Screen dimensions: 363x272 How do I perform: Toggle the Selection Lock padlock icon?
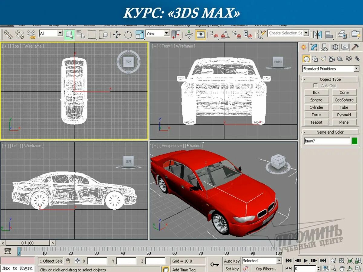(x=68, y=261)
